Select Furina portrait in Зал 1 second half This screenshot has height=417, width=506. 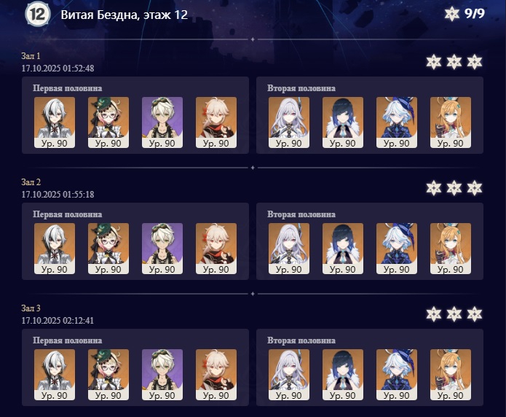tap(397, 122)
